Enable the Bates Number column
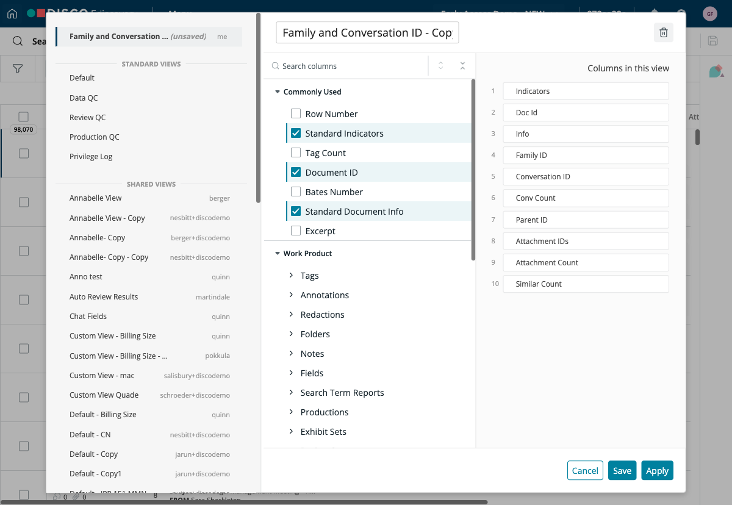 point(296,192)
